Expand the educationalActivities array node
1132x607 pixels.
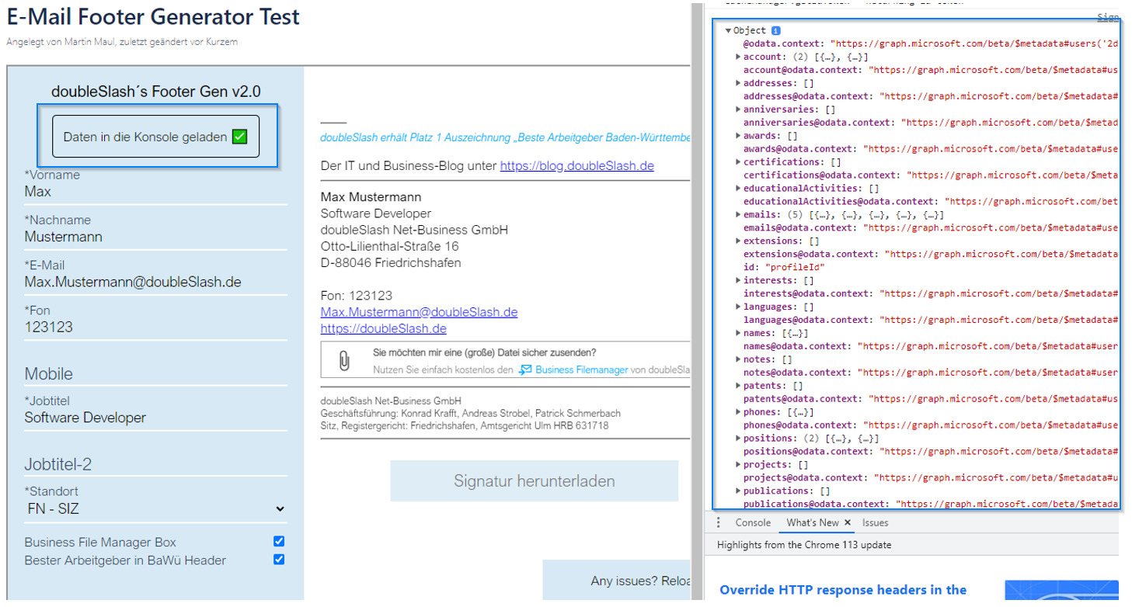coord(738,189)
